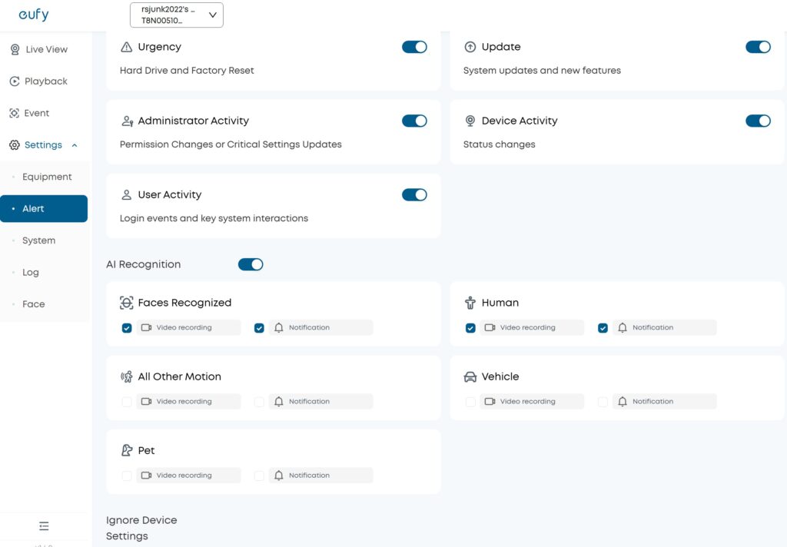Open the Equipment settings page

(x=47, y=177)
